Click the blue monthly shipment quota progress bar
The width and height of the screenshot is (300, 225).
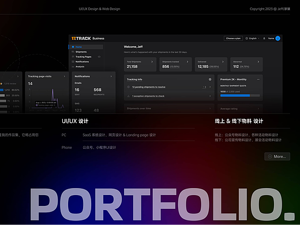[x=235, y=95]
